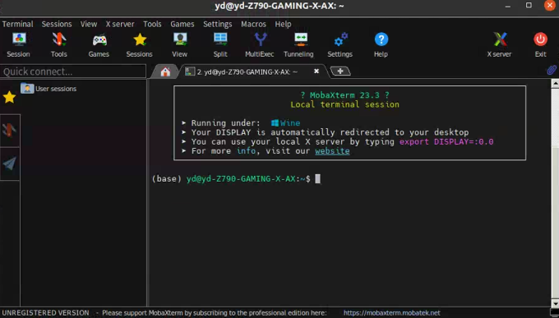Open the Session toolbar icon

pos(19,44)
